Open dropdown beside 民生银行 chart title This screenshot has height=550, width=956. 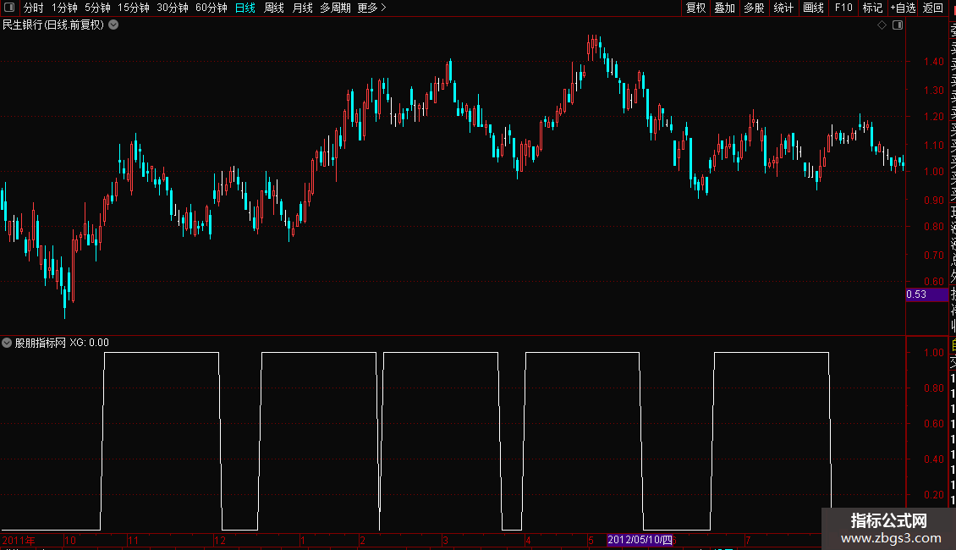pyautogui.click(x=113, y=25)
